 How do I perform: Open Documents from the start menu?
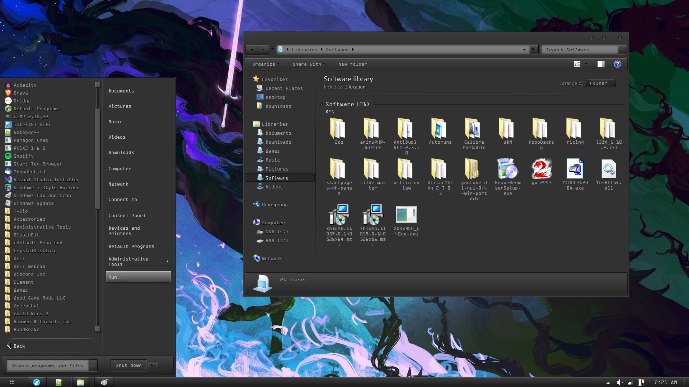coord(121,91)
